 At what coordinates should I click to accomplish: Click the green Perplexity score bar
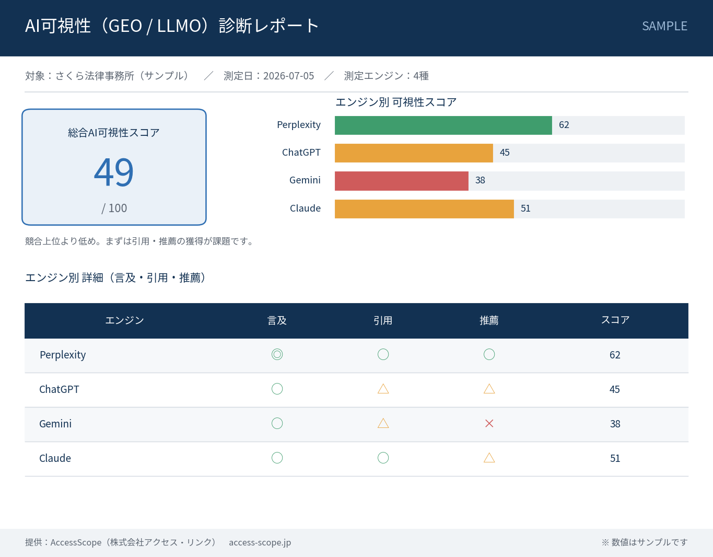[443, 125]
